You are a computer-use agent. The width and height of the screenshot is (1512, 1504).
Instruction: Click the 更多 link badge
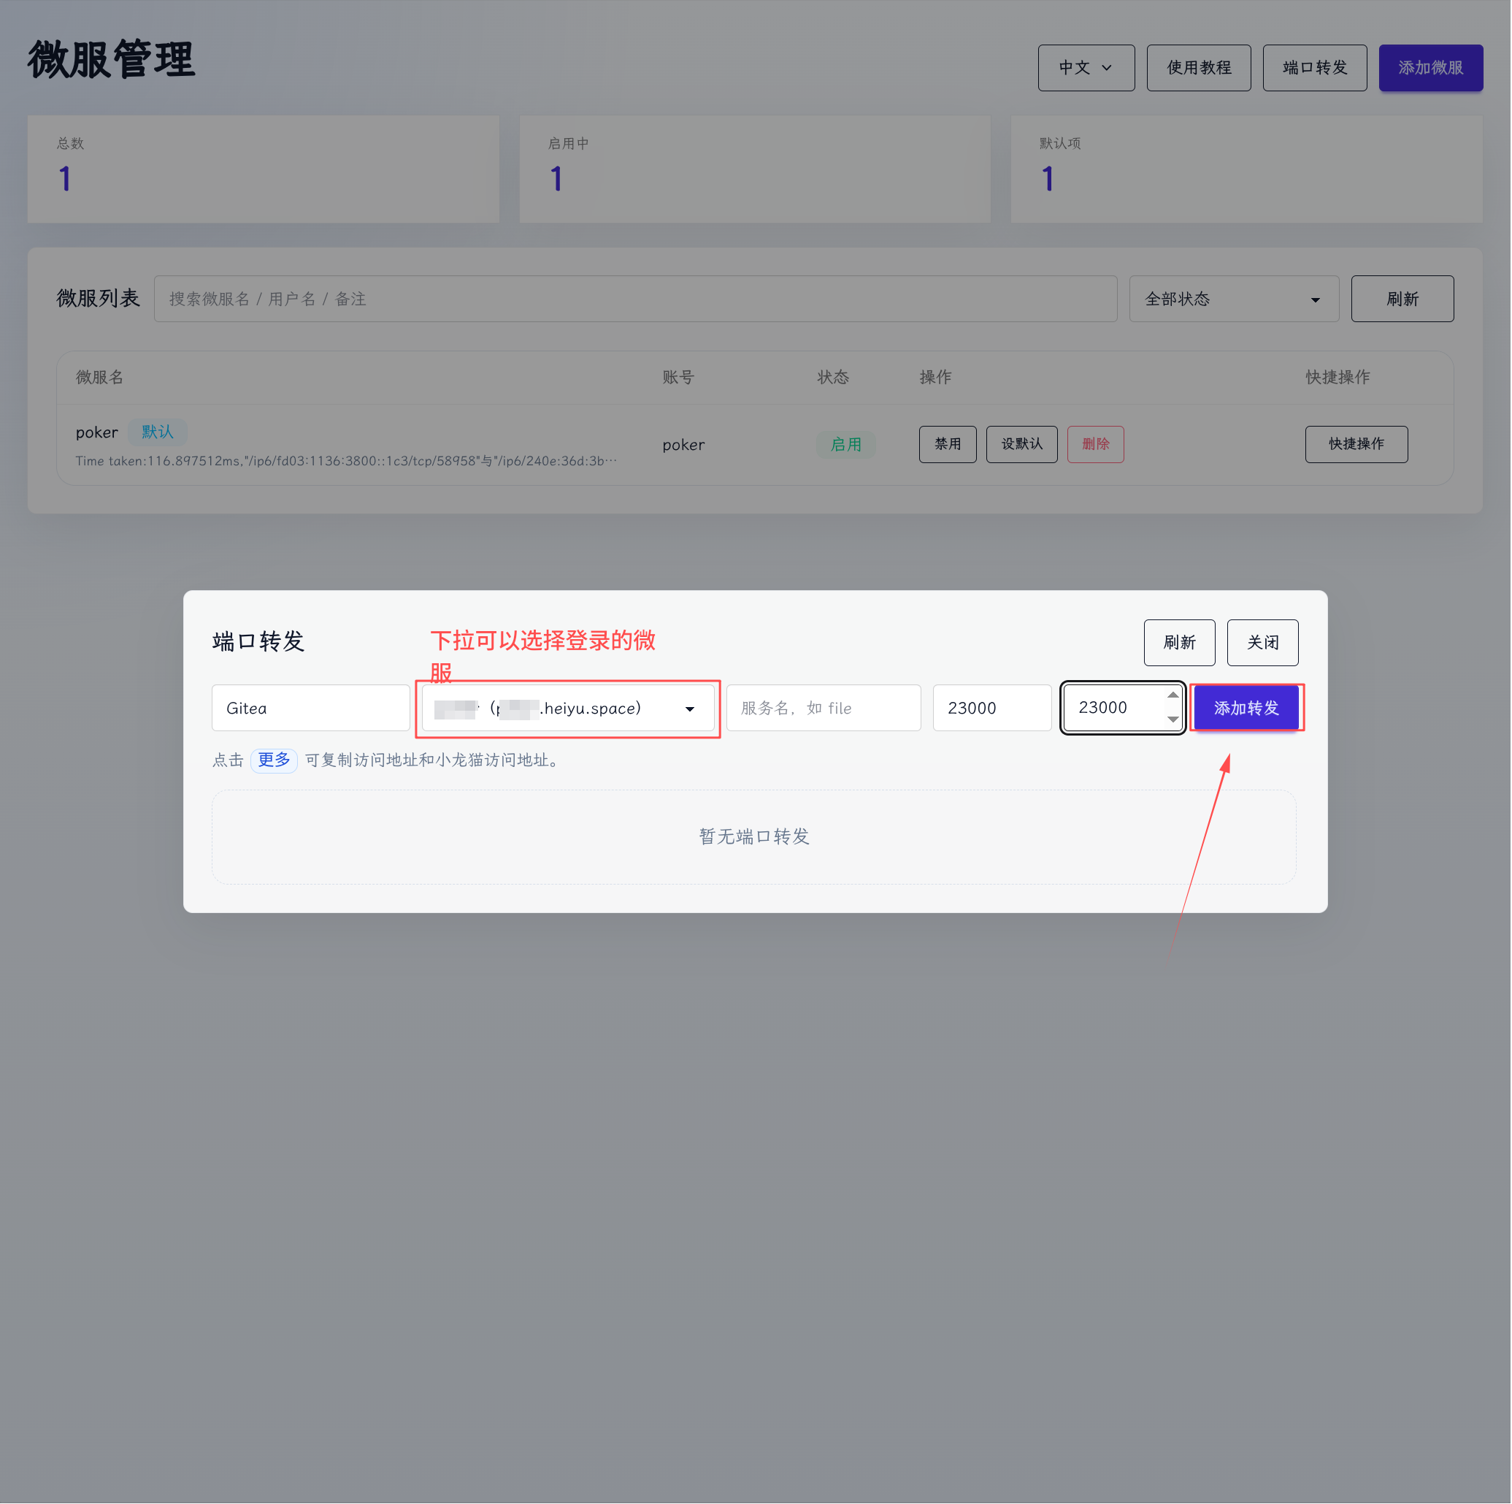(274, 761)
